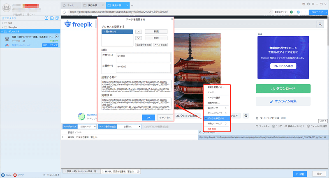Open the help question-mark icon in title bar
The image size is (329, 178).
(308, 4)
